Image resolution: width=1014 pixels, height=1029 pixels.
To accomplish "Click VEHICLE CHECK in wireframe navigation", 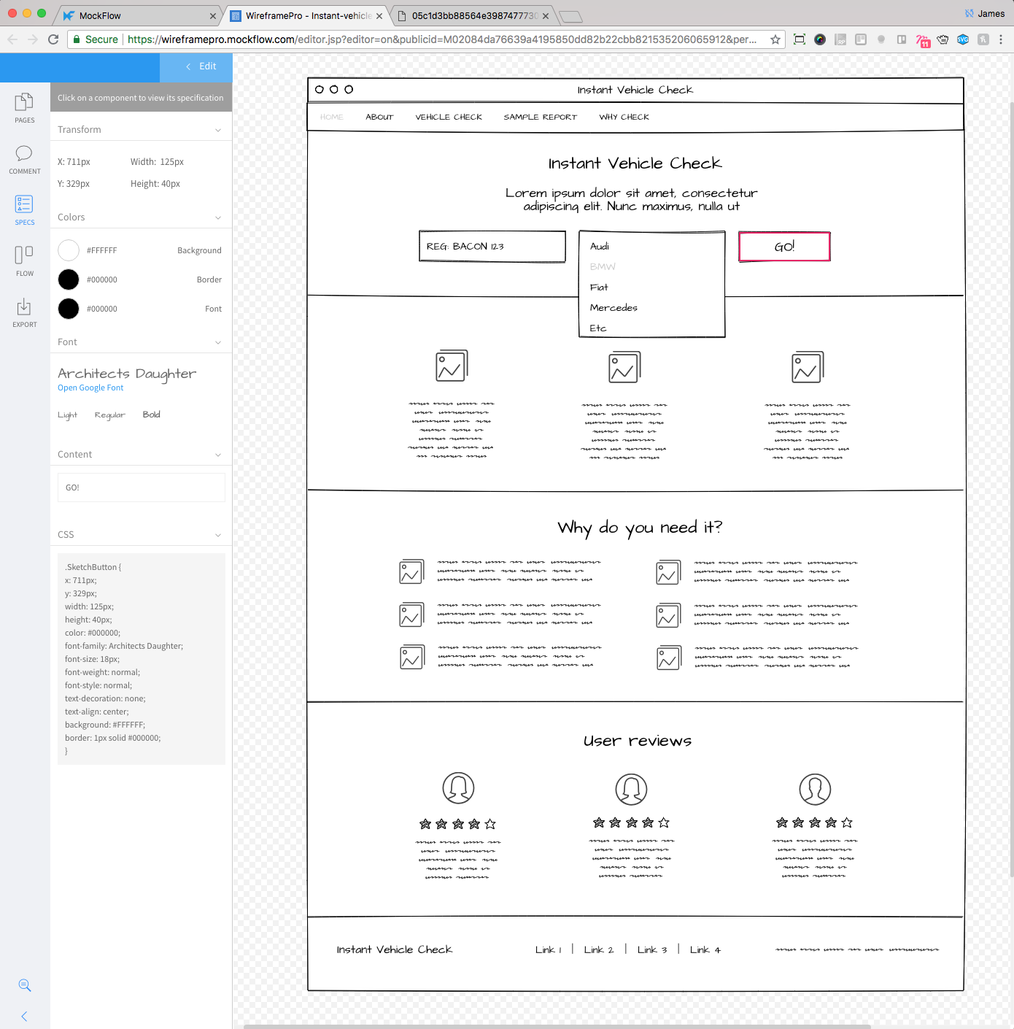I will (x=449, y=117).
